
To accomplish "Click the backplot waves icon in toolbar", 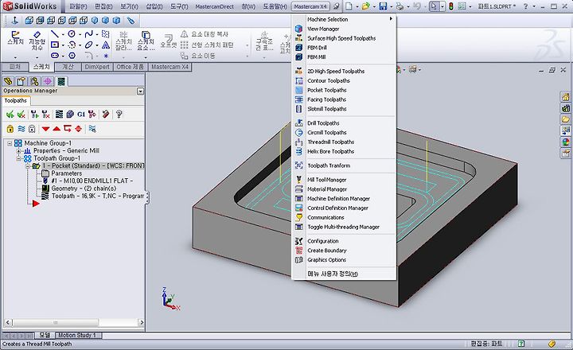I will pyautogui.click(x=59, y=115).
